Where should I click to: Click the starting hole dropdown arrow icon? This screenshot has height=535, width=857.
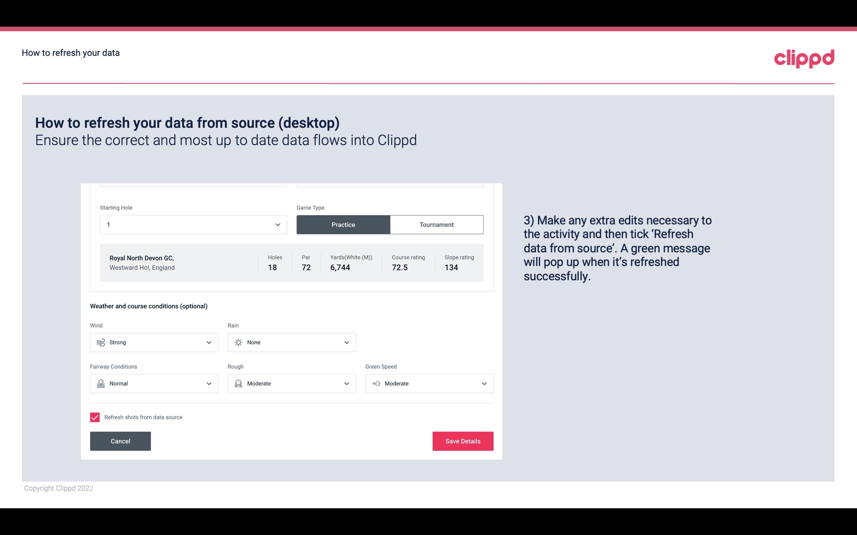click(x=278, y=224)
